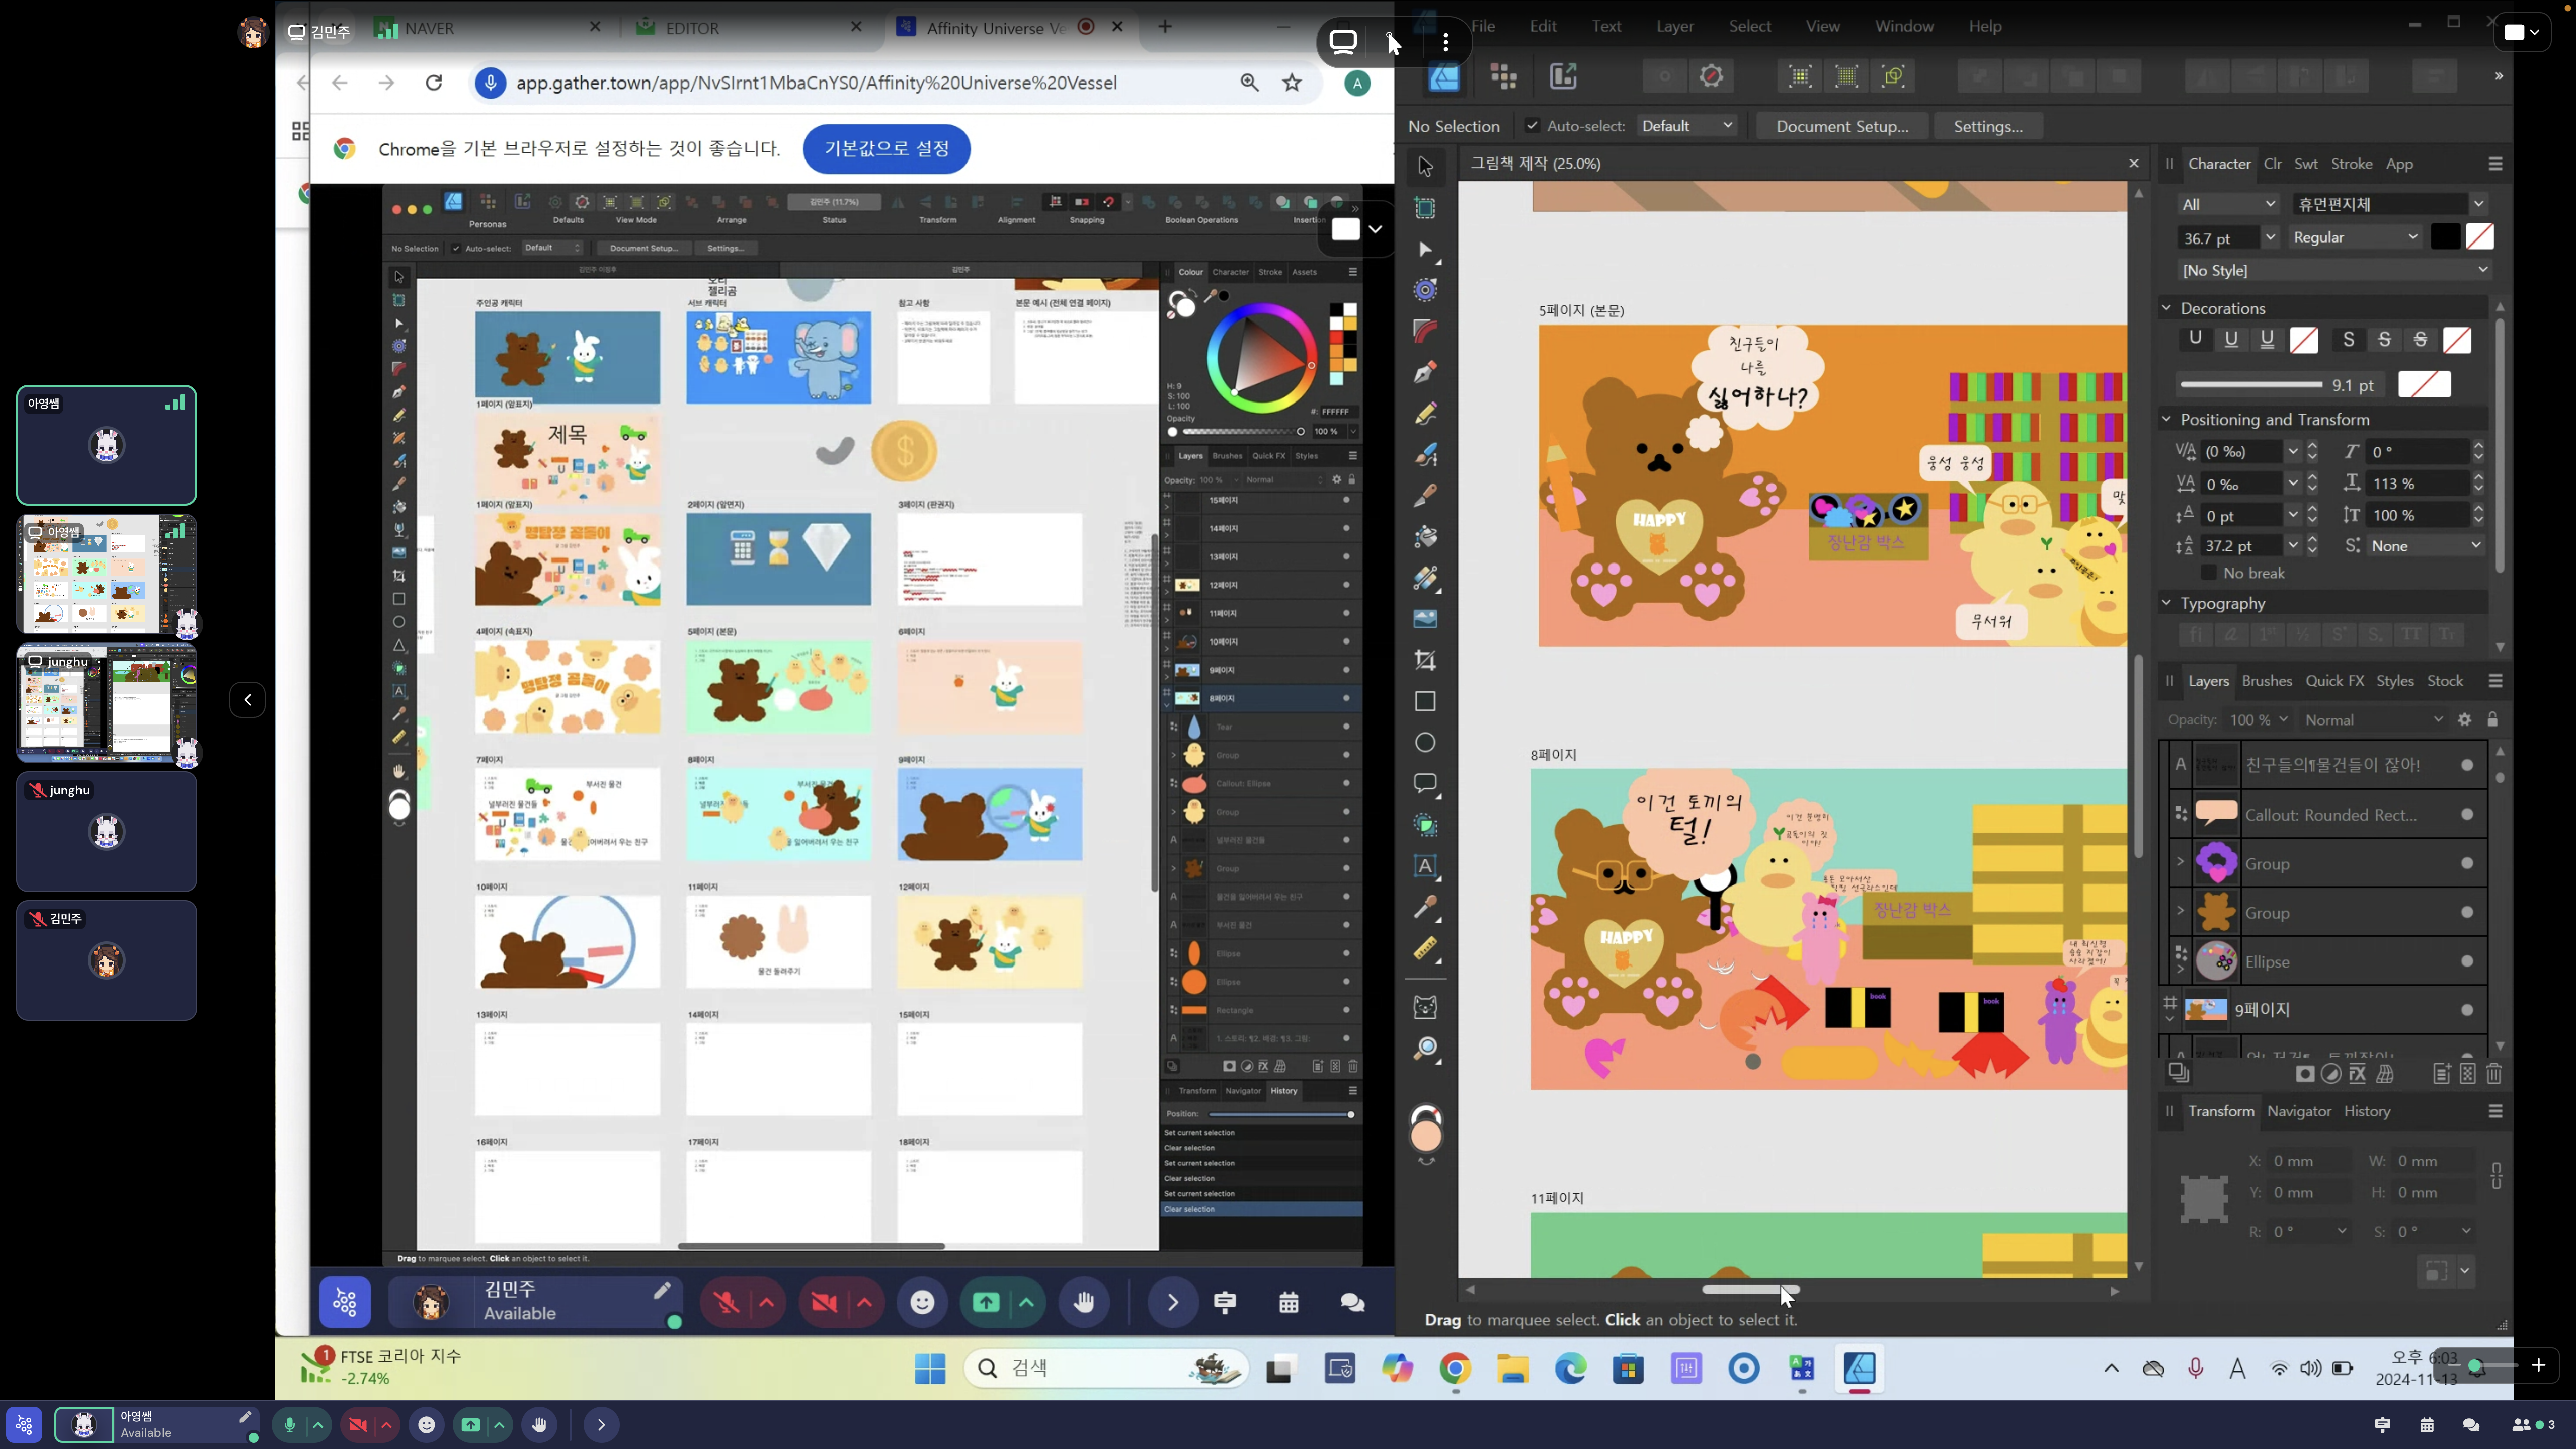Enable the No break checkbox

2209,573
